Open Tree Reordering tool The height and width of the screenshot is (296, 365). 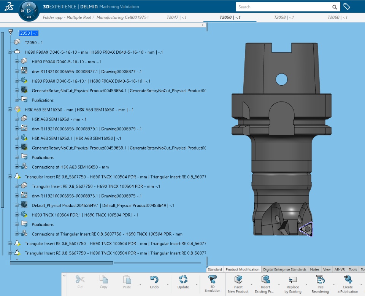click(x=320, y=279)
